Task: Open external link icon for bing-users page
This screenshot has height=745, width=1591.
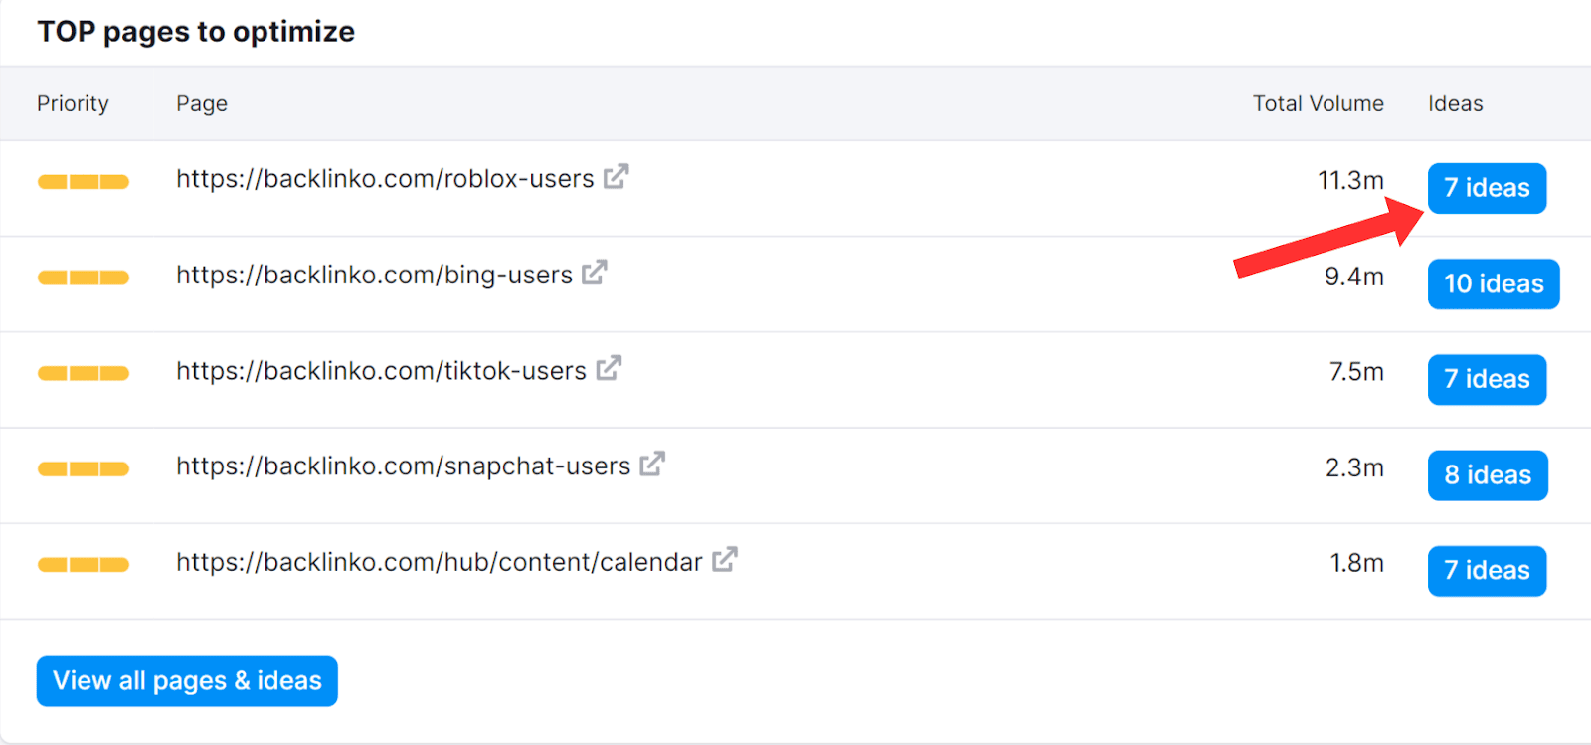Action: tap(594, 273)
